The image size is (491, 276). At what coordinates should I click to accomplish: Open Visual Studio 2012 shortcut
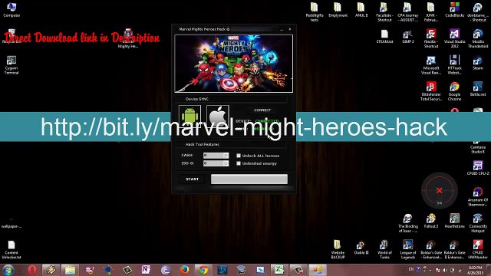[x=454, y=38]
